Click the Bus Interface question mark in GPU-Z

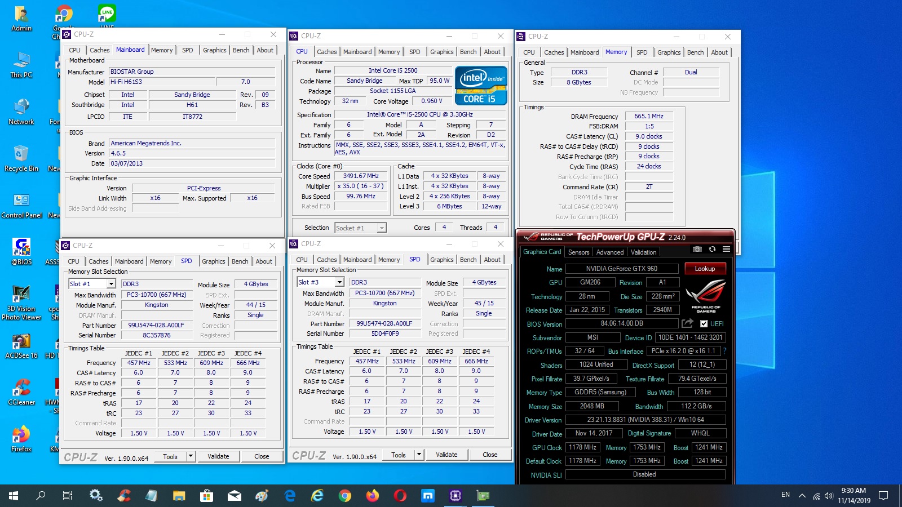coord(724,351)
